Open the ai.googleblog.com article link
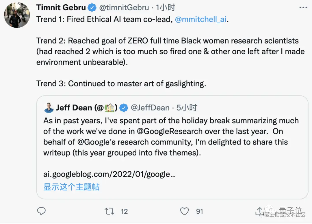 click(109, 174)
